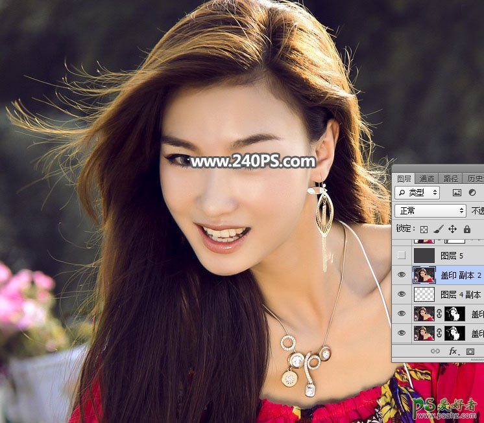Screen dimensions: 484x423
Task: Filter layers by adjustment layer icon
Action: click(472, 192)
